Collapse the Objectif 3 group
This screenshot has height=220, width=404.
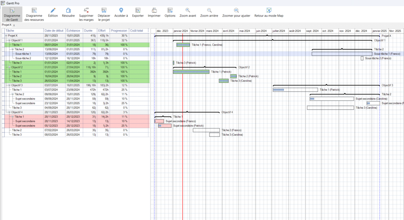pyautogui.click(x=9, y=85)
